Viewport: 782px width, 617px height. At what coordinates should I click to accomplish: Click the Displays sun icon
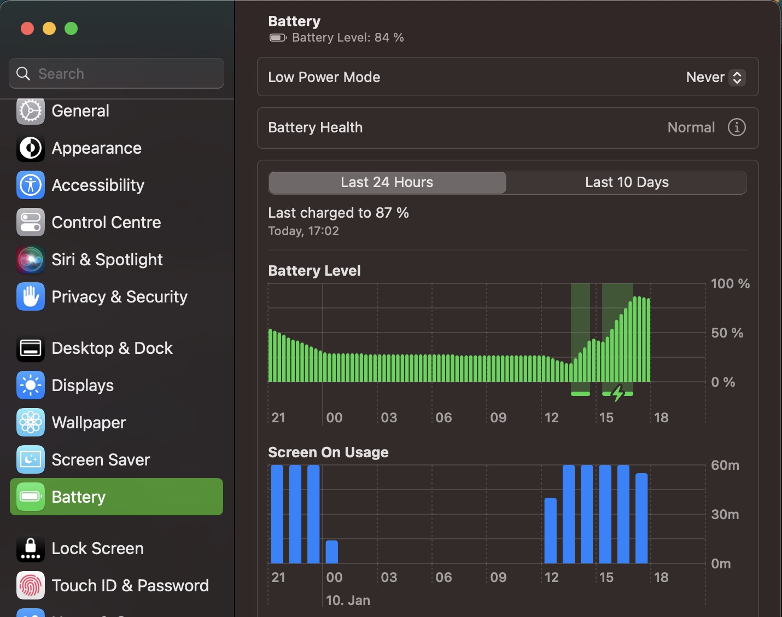coord(31,386)
